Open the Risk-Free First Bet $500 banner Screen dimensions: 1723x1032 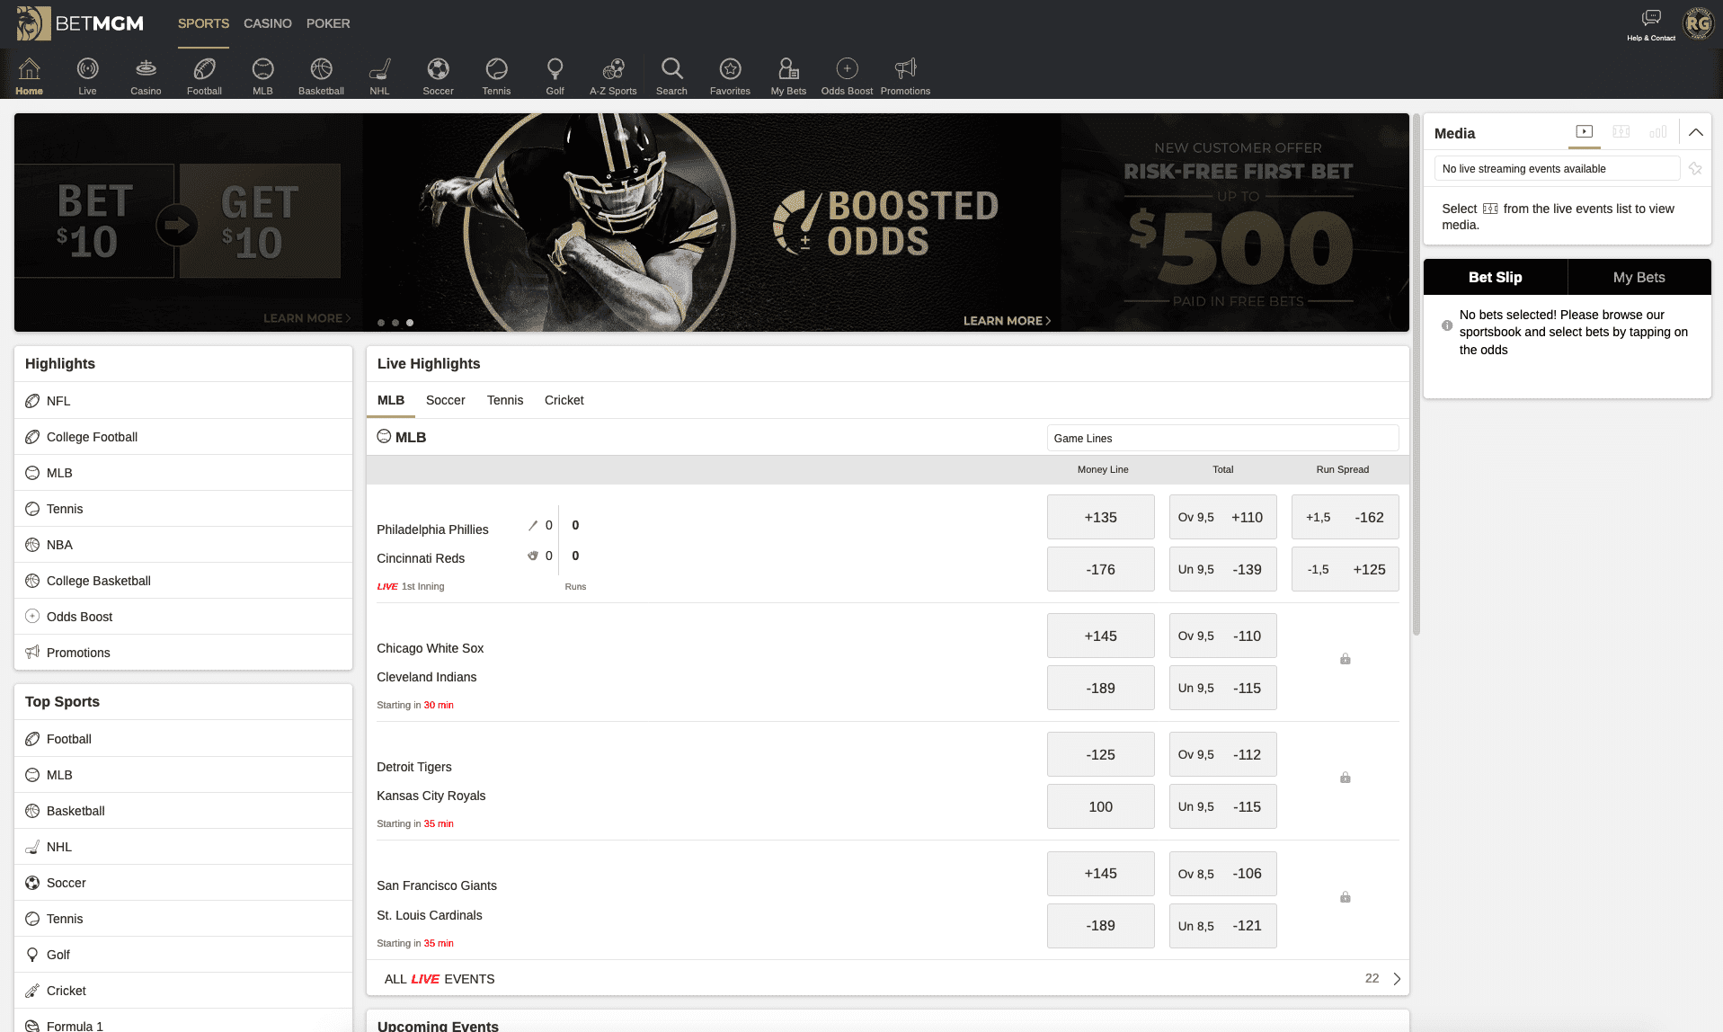point(1236,222)
